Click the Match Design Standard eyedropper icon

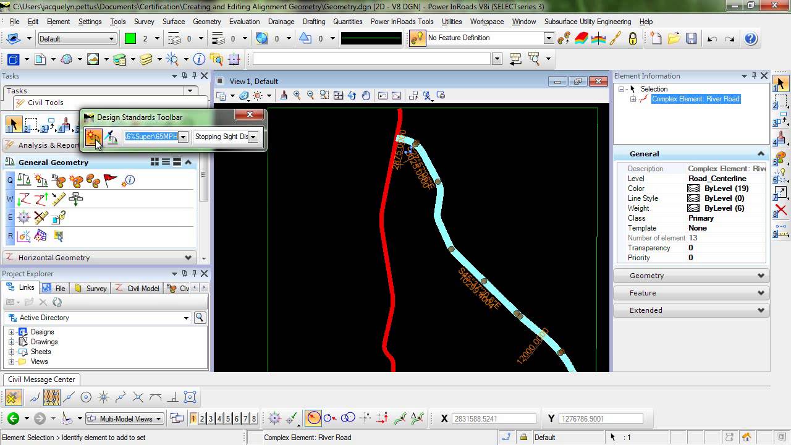pyautogui.click(x=112, y=137)
